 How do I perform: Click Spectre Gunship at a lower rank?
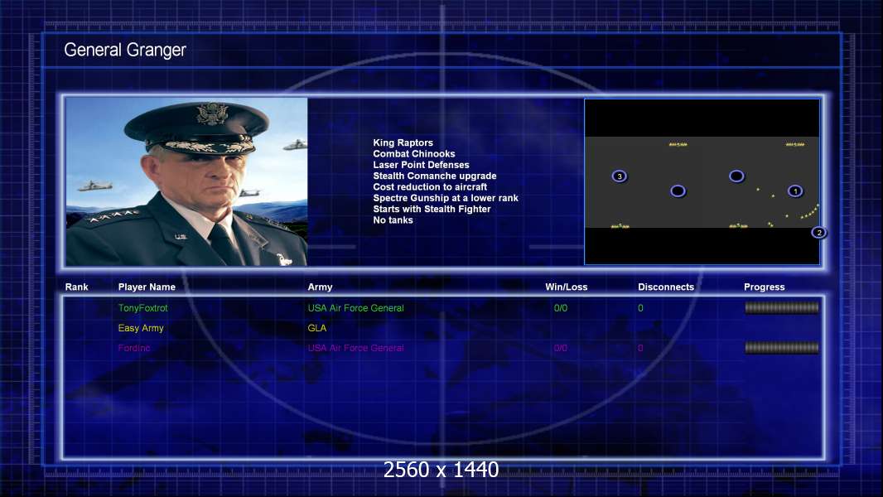pyautogui.click(x=446, y=198)
